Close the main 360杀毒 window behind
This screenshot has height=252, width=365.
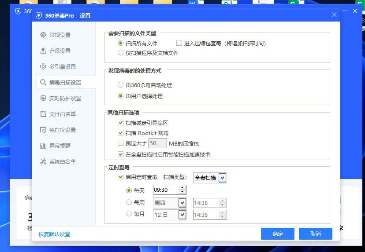pos(355,11)
